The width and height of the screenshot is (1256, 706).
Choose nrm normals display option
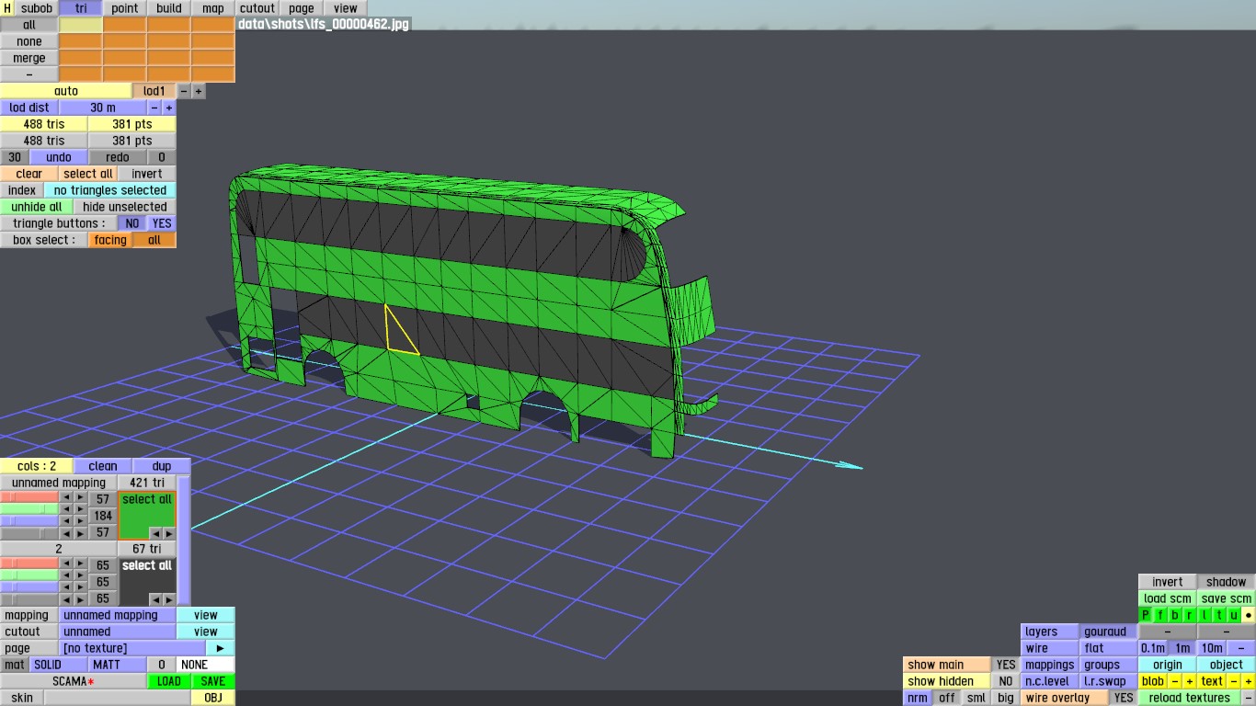click(x=918, y=698)
